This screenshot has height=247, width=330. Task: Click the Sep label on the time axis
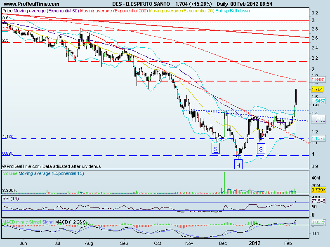(x=124, y=243)
